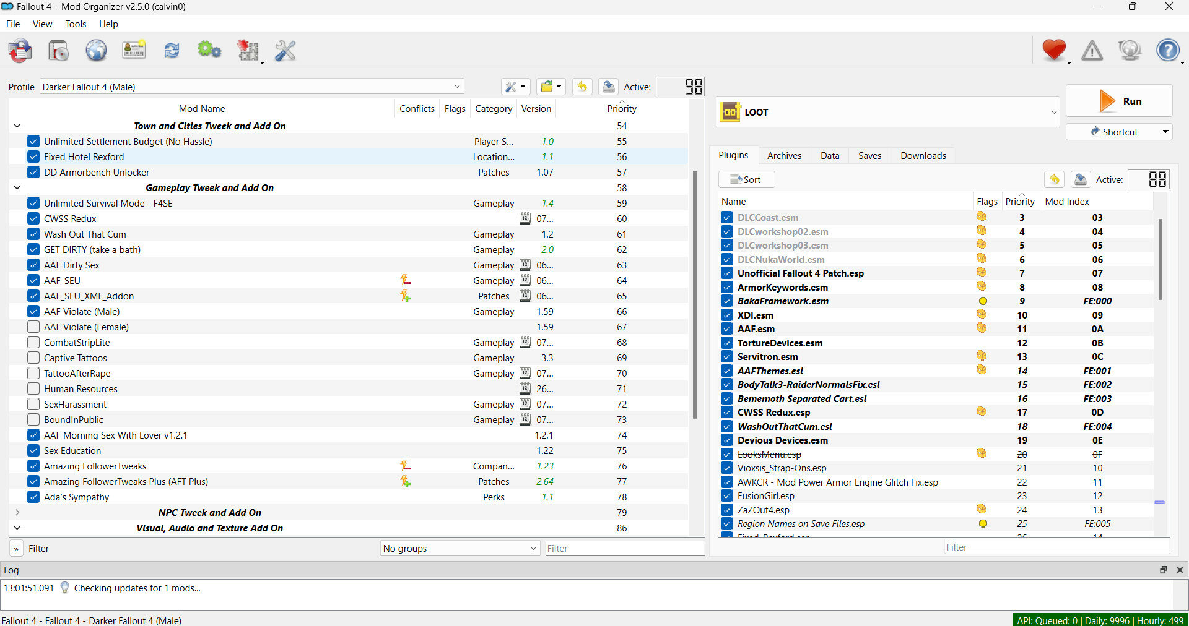Uncheck Fixed Hotel Rexford mod
Viewport: 1189px width, 626px height.
tap(33, 157)
